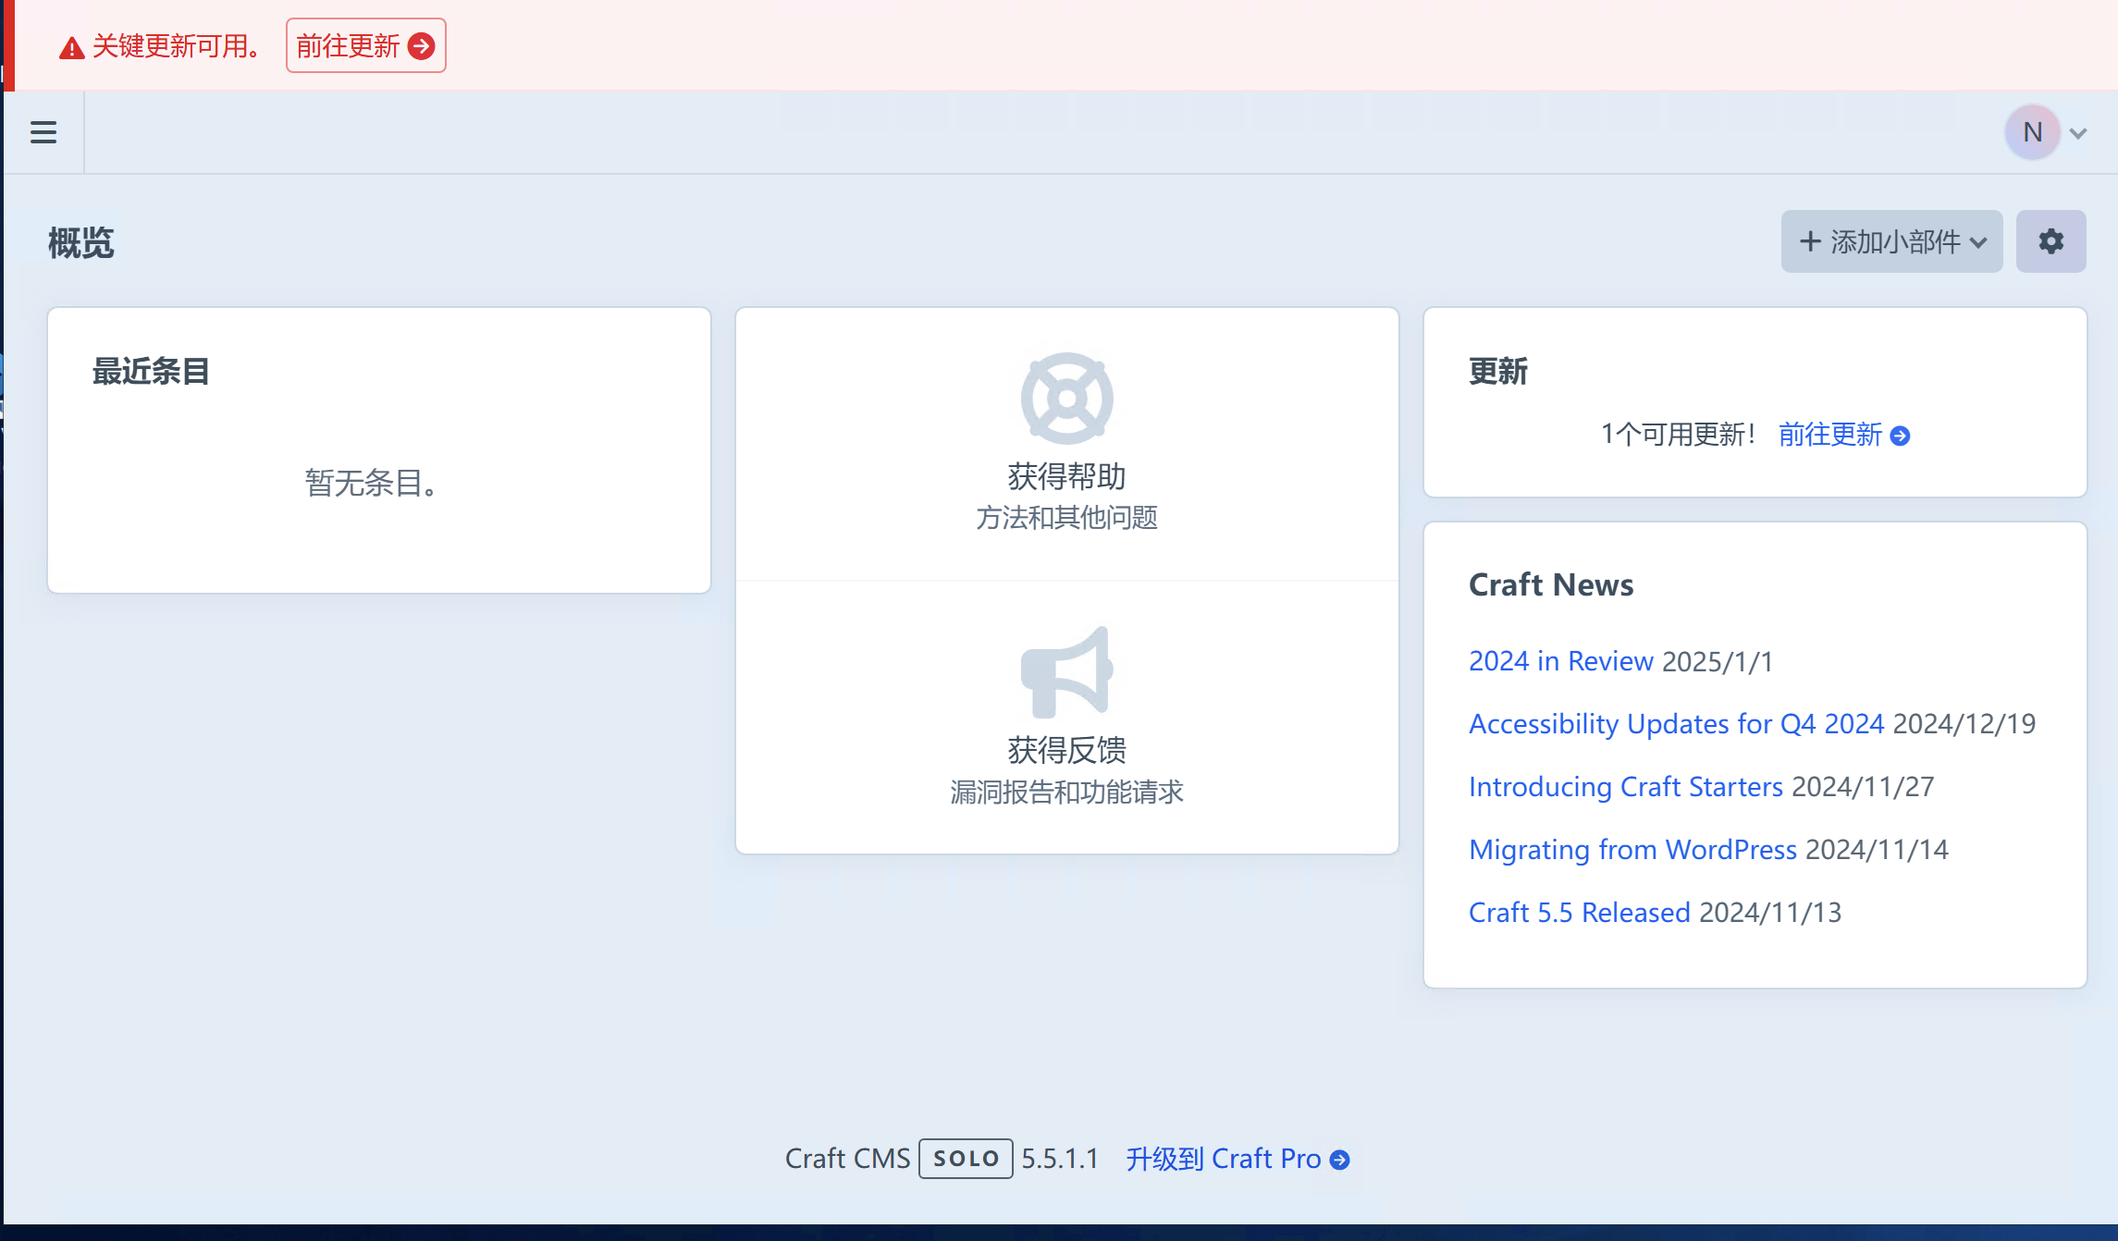Click the SOLO edition badge

(965, 1159)
